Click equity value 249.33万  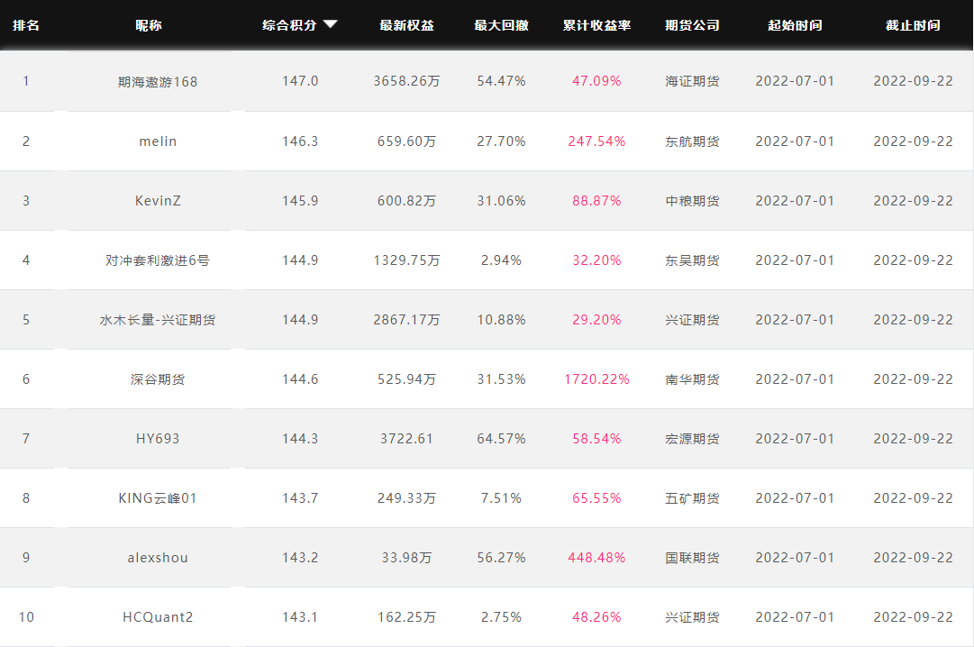[407, 498]
